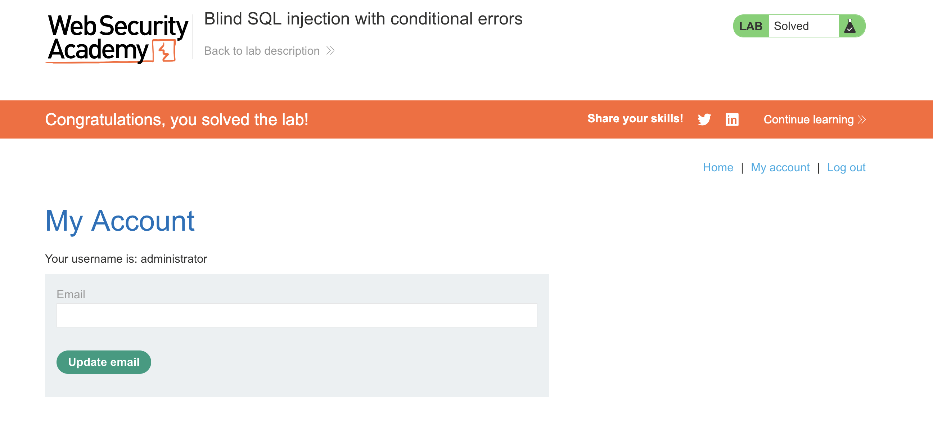This screenshot has width=933, height=421.
Task: Click the My Account heading
Action: (x=120, y=221)
